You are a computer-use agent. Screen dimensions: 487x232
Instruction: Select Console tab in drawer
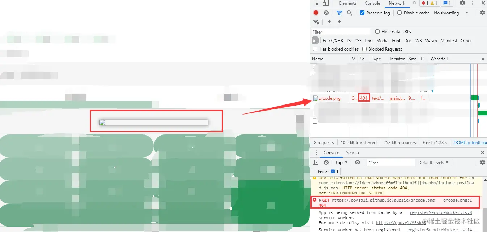click(x=331, y=152)
